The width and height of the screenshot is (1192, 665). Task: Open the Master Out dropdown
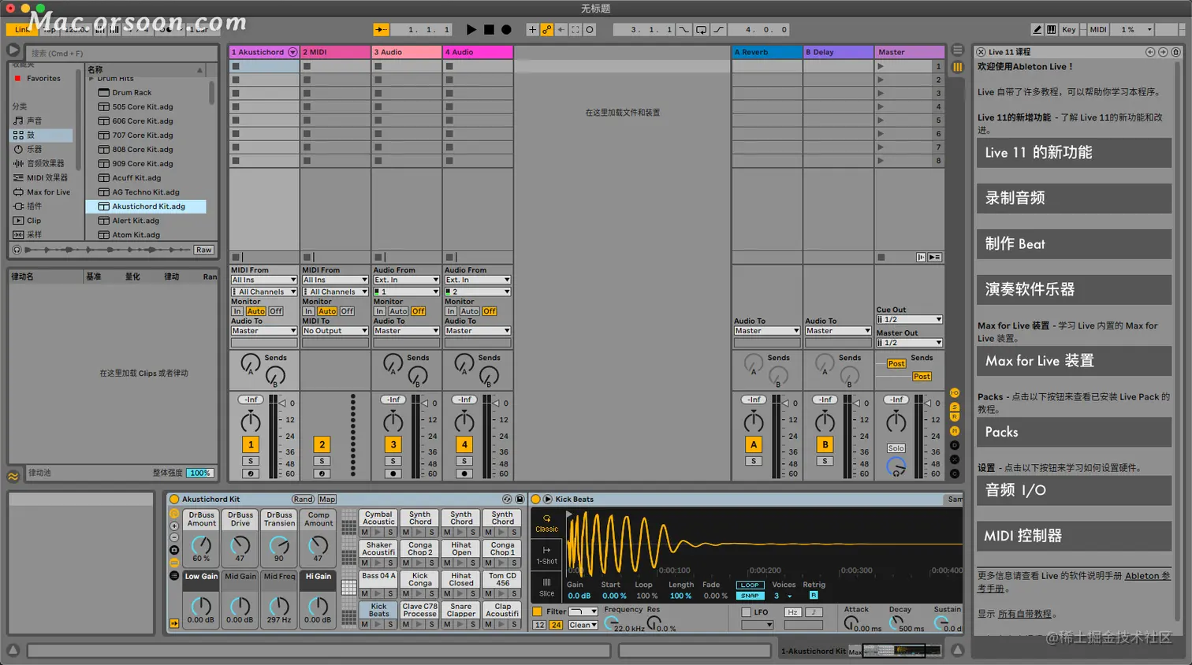pos(910,343)
